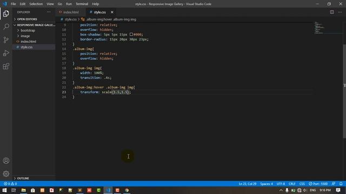This screenshot has width=346, height=194.
Task: Open the Manage gear icon
Action: (x=6, y=174)
